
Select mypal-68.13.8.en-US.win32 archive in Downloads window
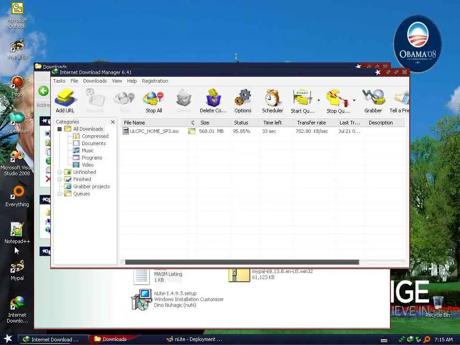271,275
